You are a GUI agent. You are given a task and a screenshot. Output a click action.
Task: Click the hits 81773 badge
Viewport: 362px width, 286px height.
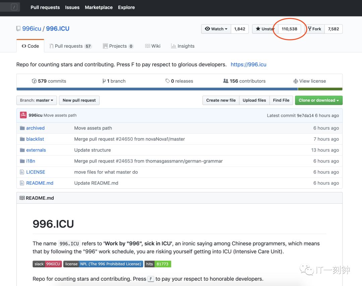(158, 264)
